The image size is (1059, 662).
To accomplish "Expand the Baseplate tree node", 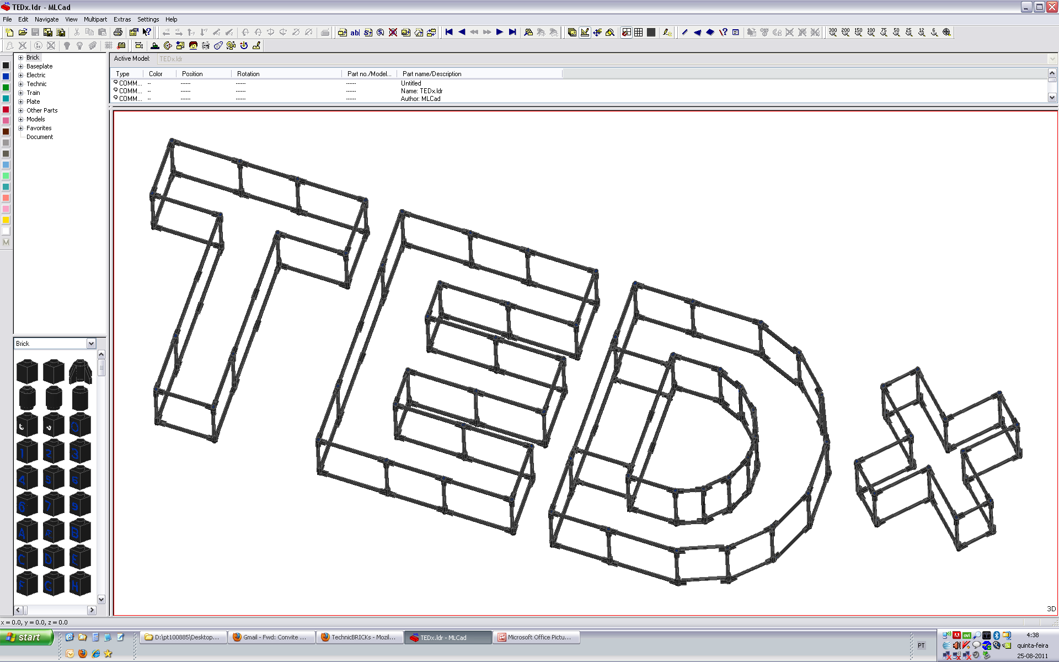I will coord(21,66).
